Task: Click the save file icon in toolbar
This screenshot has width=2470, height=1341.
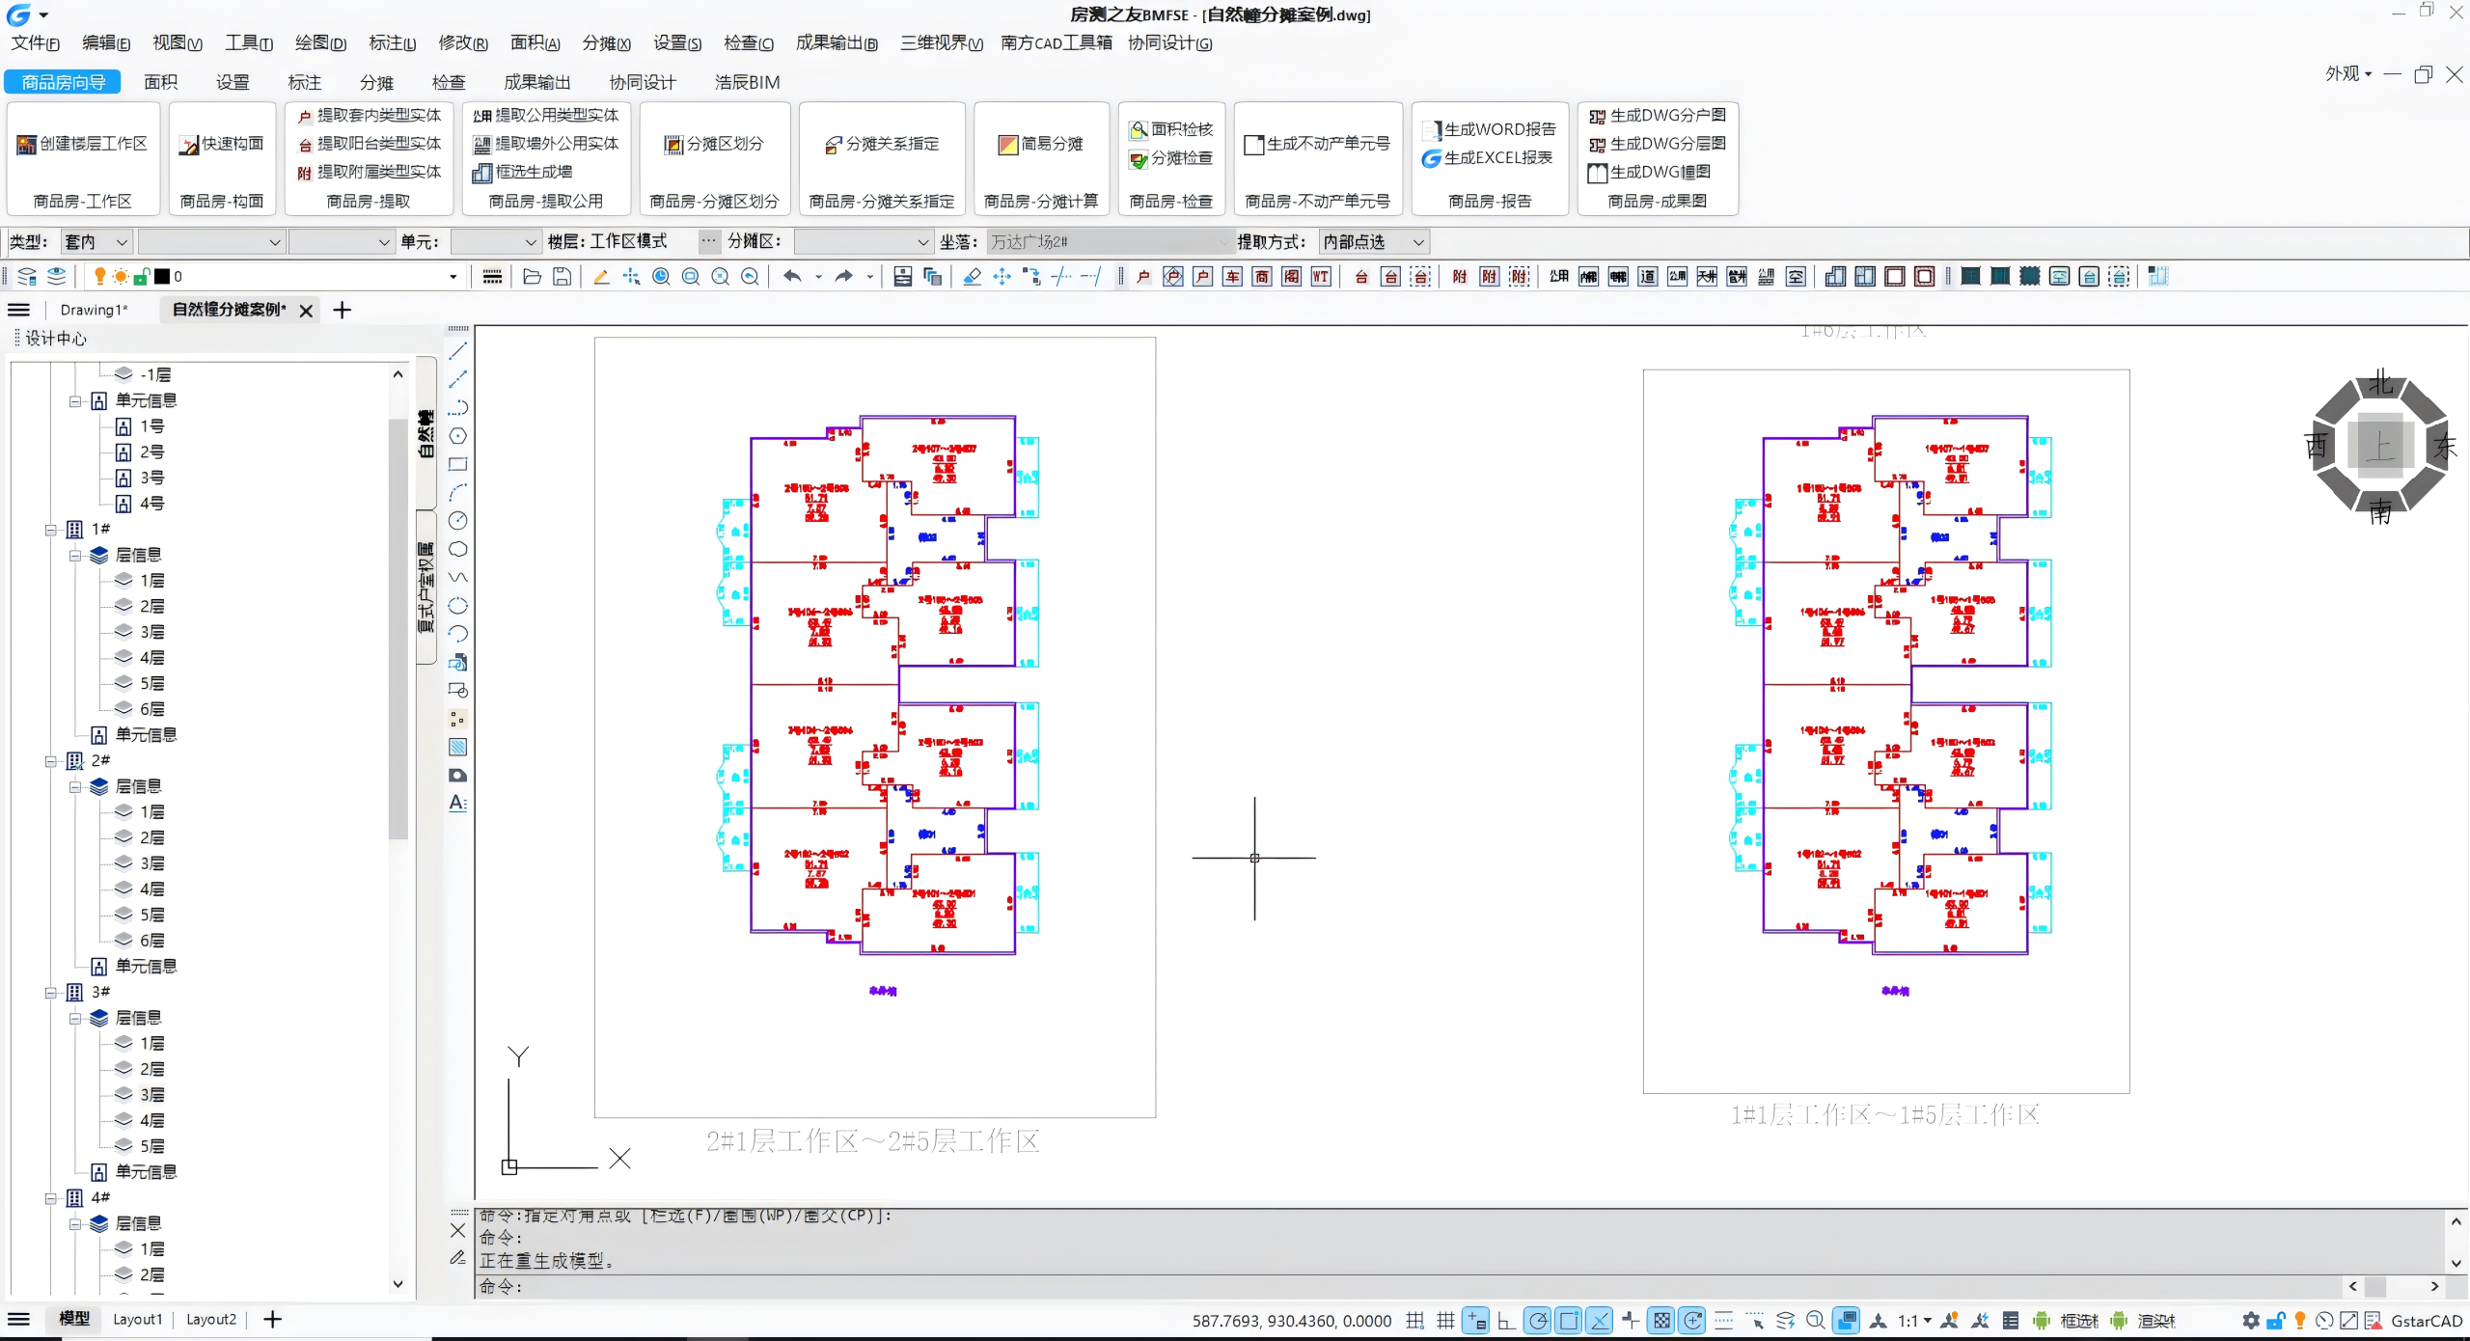Action: pos(562,277)
